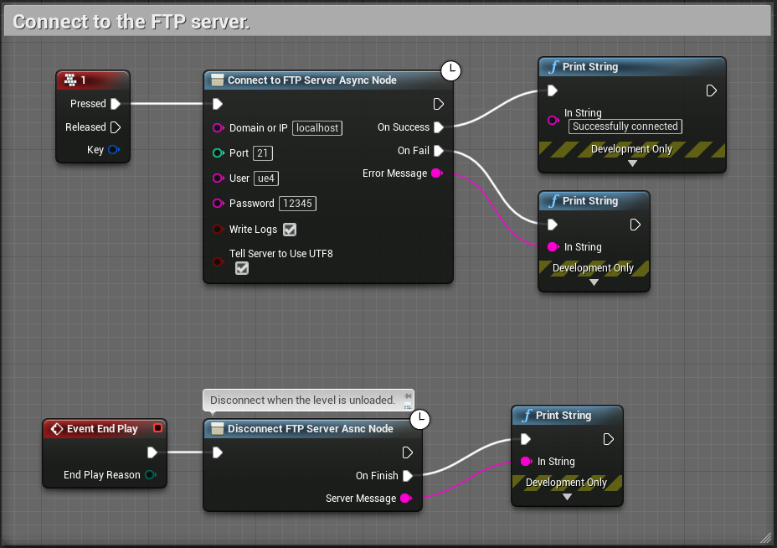
Task: Click the Released execution pin on key 1 node
Action: pos(116,127)
